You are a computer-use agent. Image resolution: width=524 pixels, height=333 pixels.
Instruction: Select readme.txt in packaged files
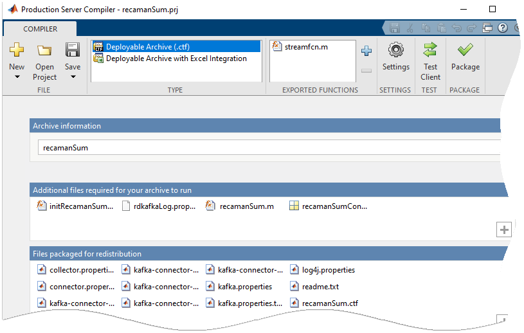320,287
